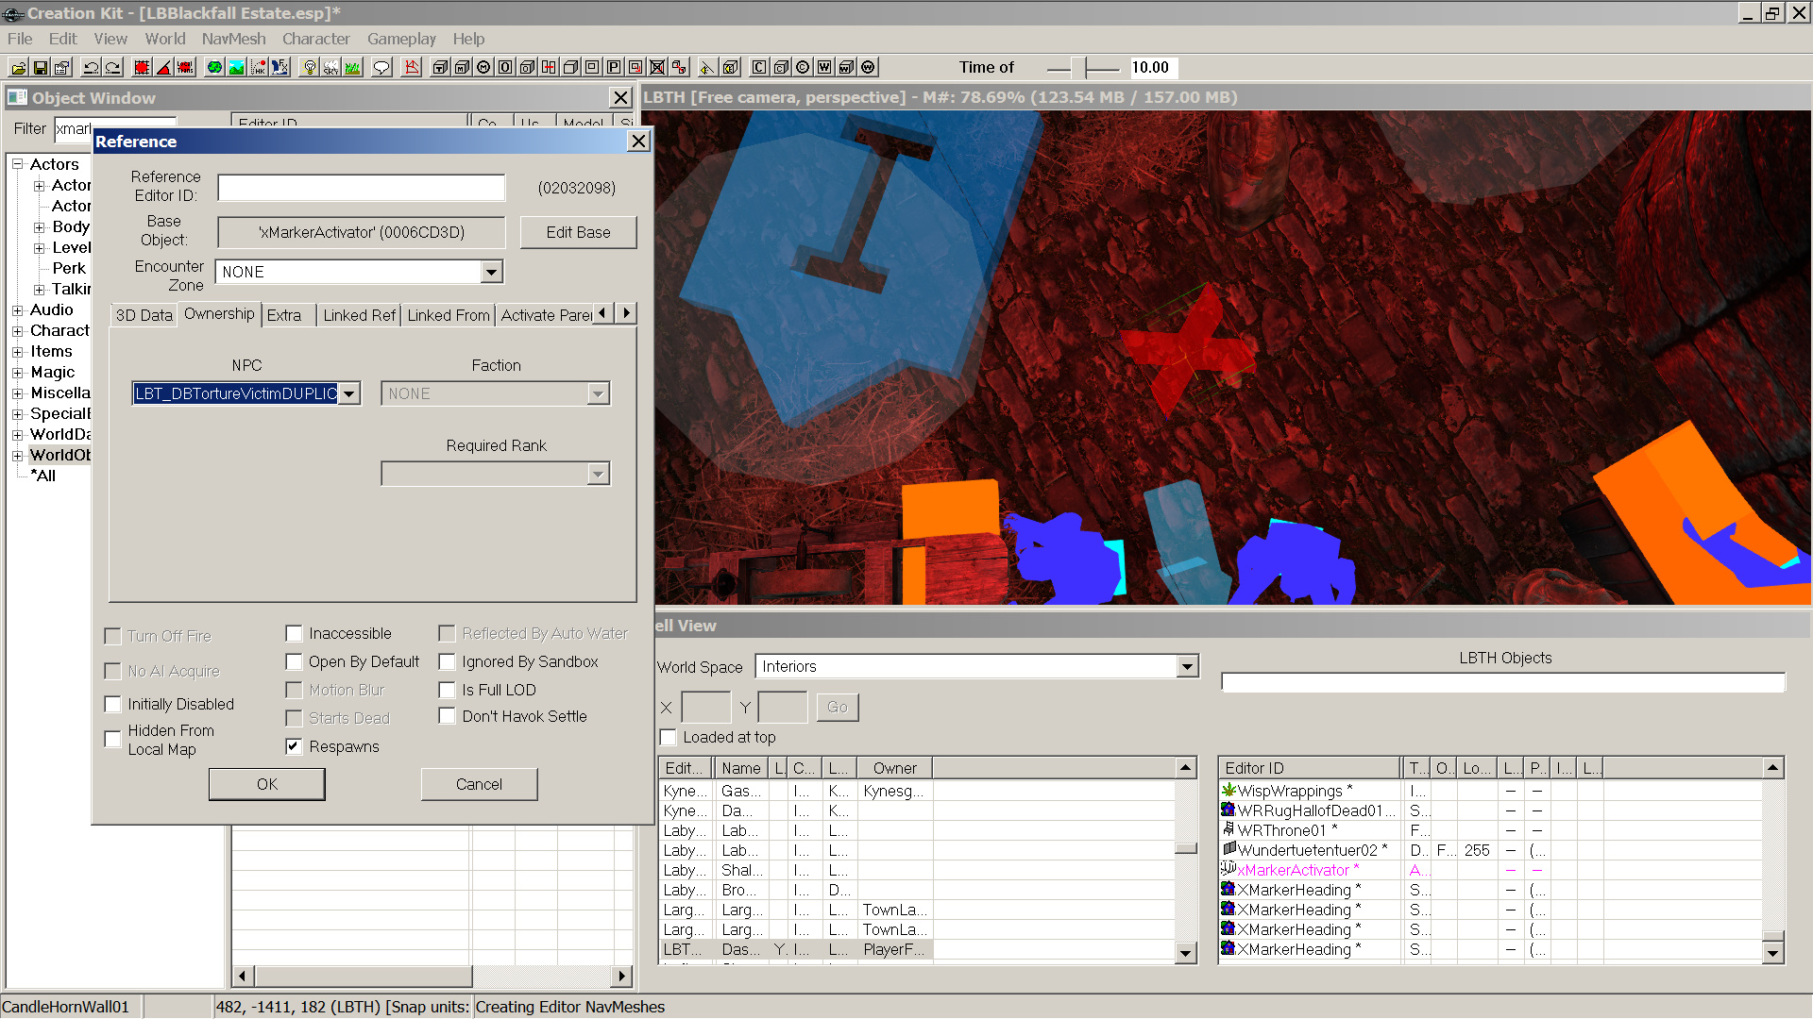Click the Reference Editor ID text field
The image size is (1813, 1019).
361,188
